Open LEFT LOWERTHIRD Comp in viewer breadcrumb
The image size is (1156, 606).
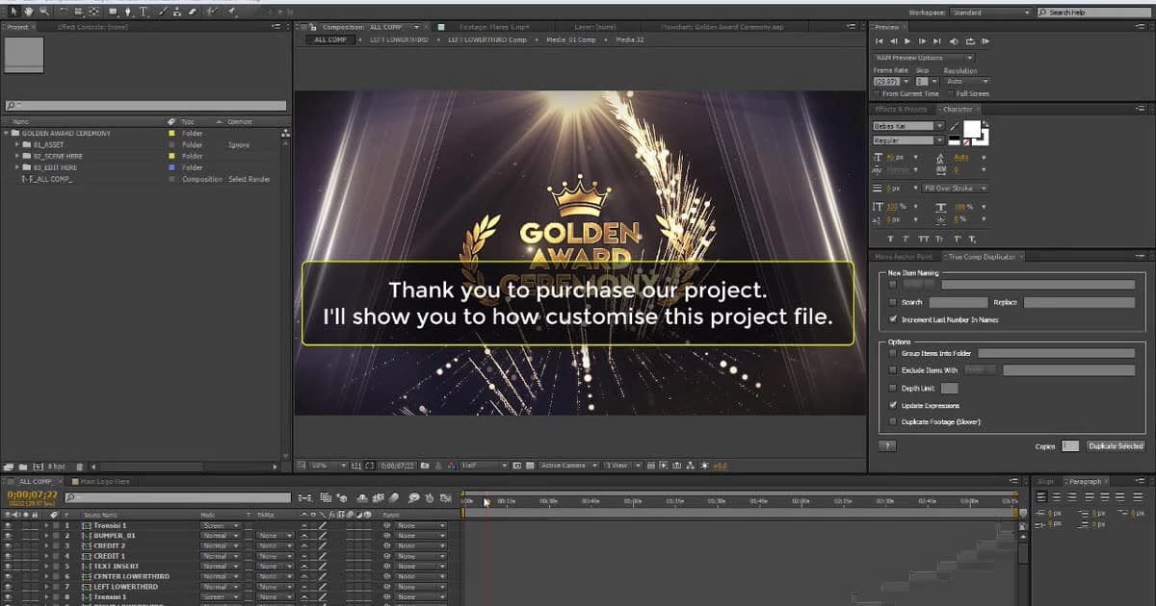(x=487, y=39)
